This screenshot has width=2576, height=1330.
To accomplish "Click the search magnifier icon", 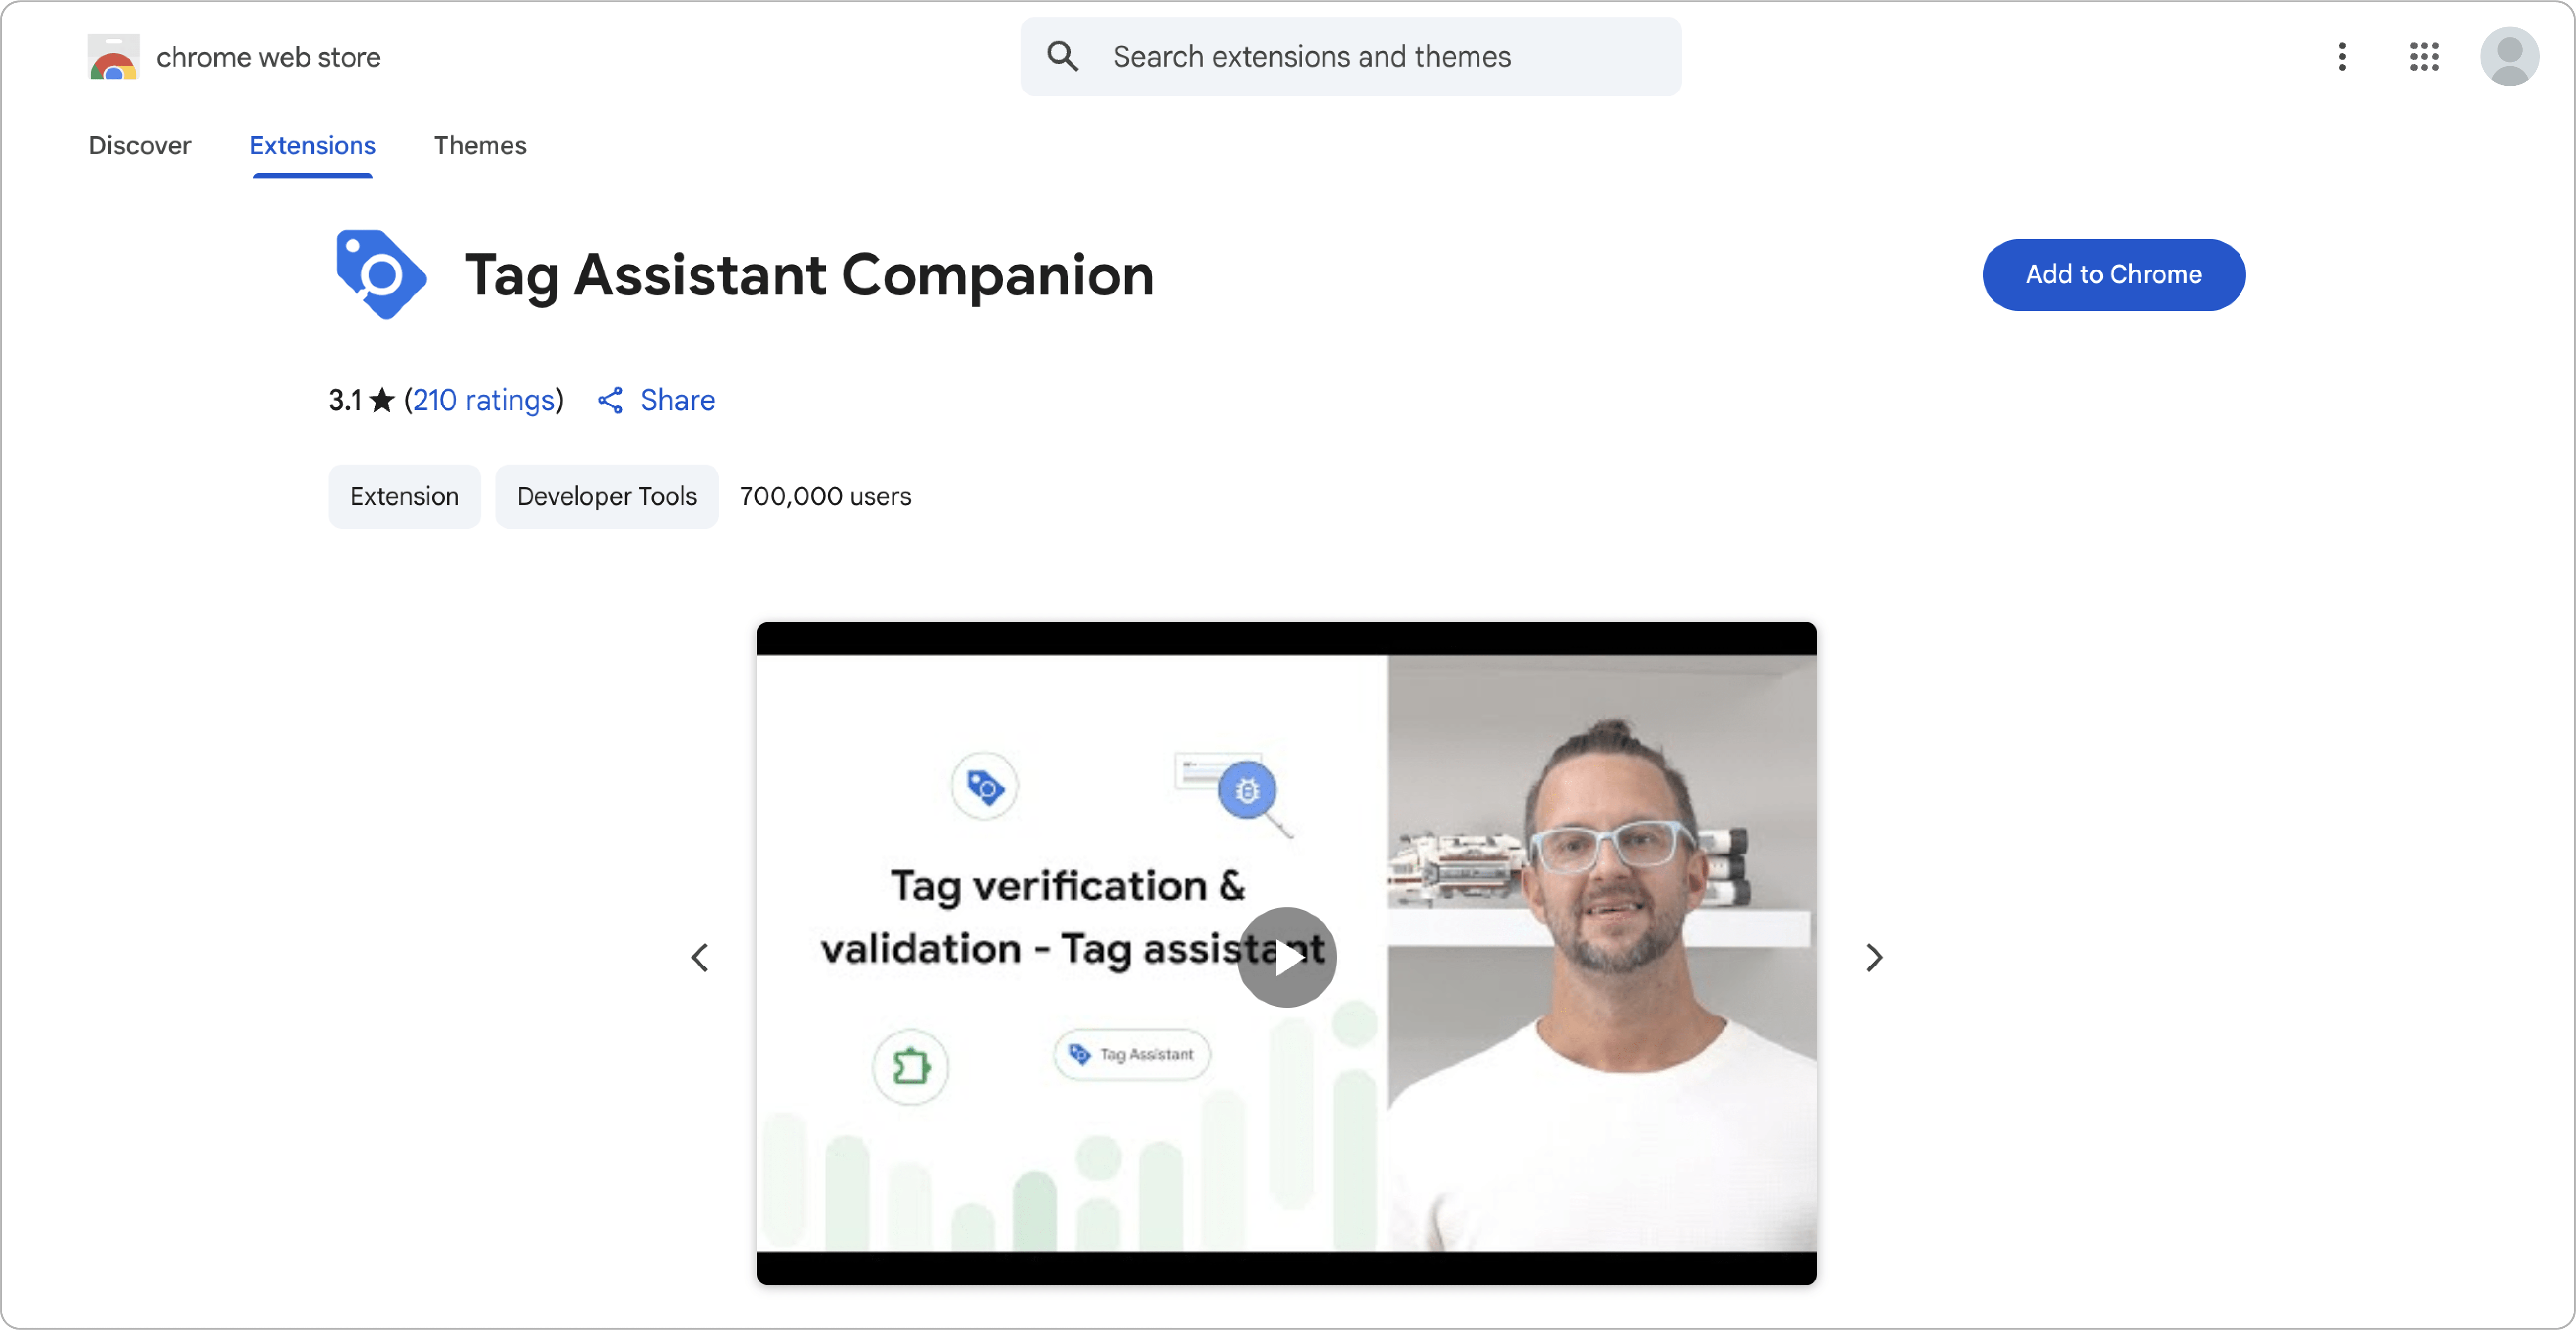I will (1062, 57).
